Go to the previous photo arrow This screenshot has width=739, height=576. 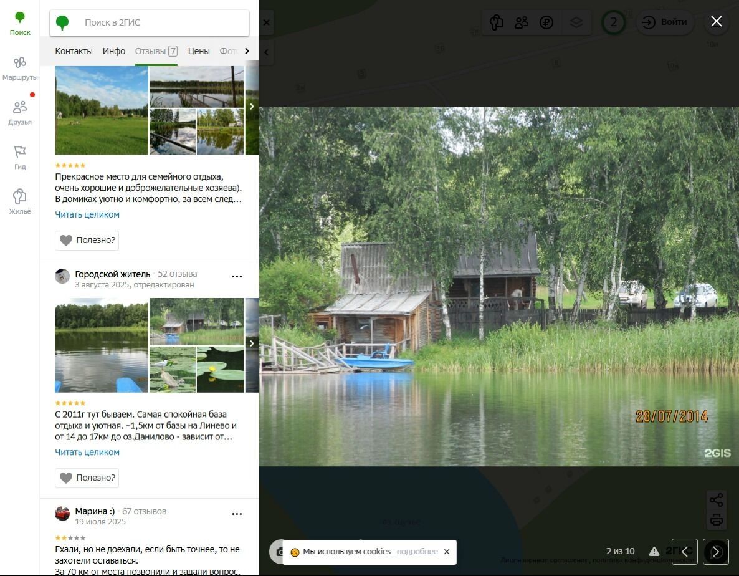(x=684, y=552)
